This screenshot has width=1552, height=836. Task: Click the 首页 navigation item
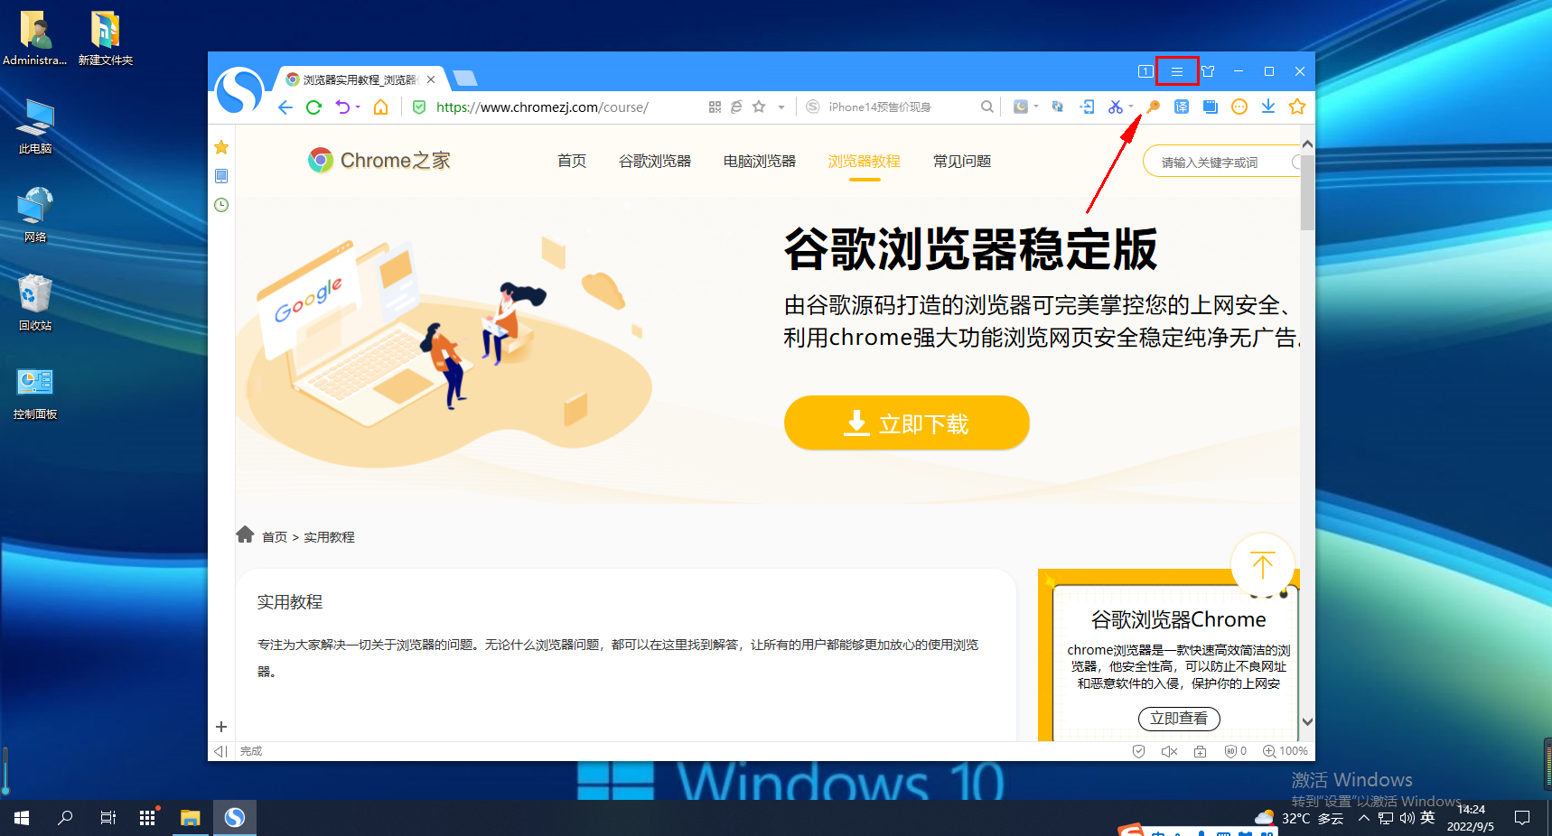click(572, 161)
